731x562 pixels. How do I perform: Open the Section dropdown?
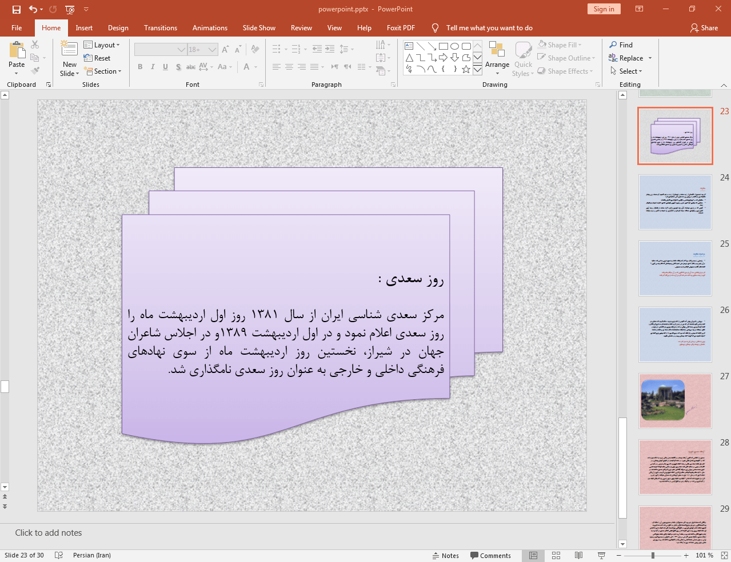(x=103, y=71)
